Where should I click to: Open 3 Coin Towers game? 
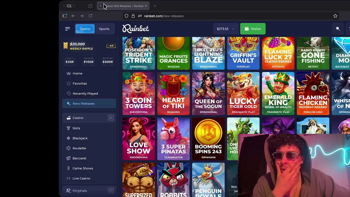139,94
